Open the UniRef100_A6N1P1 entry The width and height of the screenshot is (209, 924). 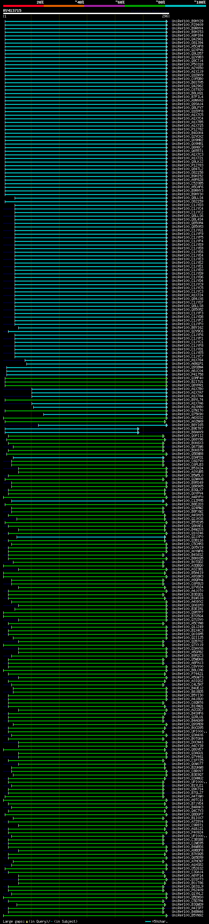[x=187, y=364]
